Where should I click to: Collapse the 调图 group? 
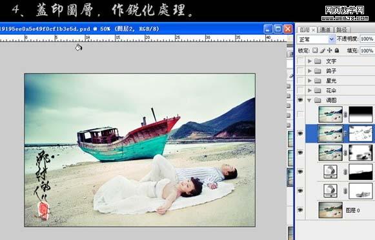pos(309,101)
